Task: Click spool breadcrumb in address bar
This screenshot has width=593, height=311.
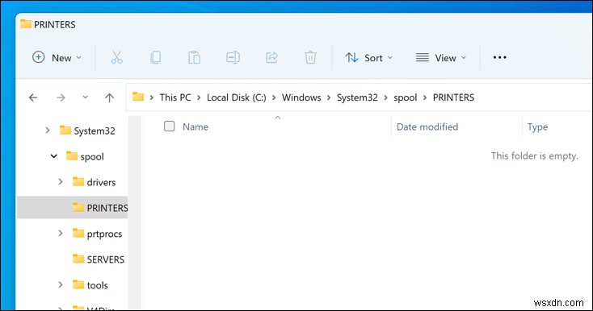Action: click(x=405, y=97)
